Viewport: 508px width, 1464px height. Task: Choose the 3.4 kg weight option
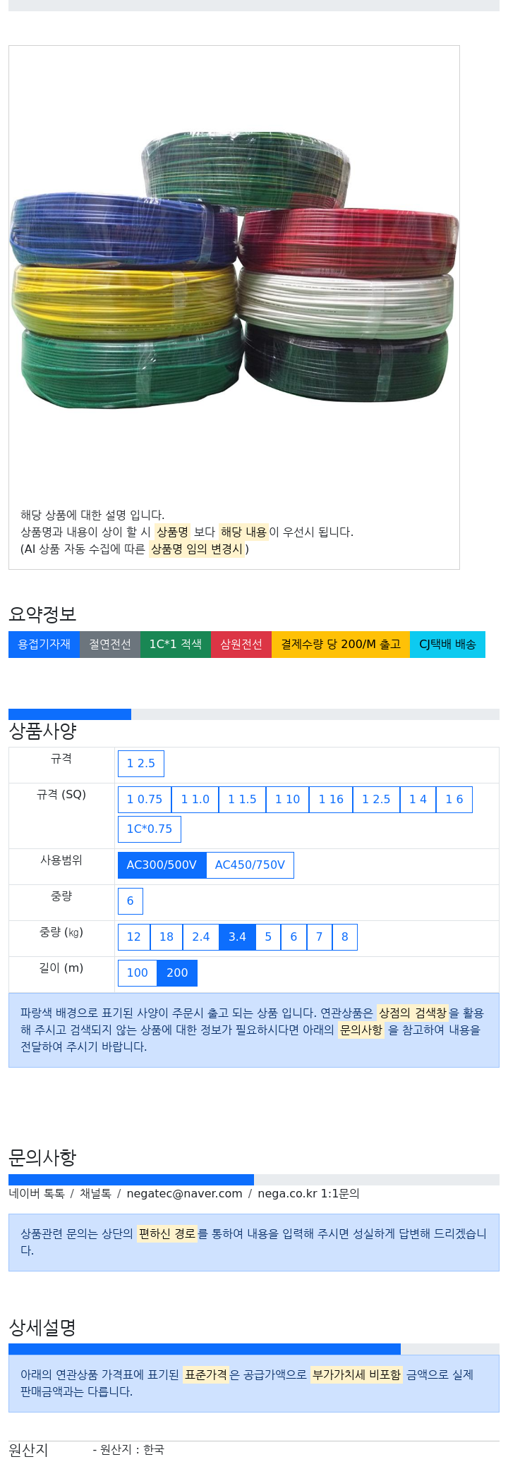(x=237, y=937)
